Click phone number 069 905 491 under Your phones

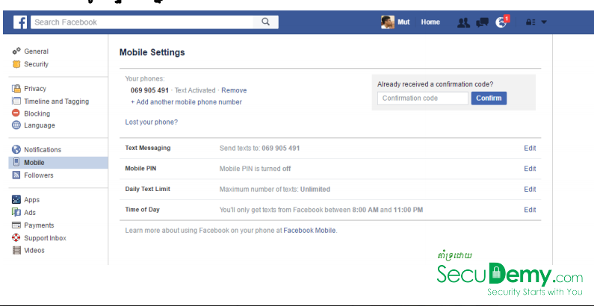point(149,90)
